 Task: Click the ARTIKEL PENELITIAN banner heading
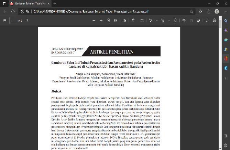click(x=112, y=52)
